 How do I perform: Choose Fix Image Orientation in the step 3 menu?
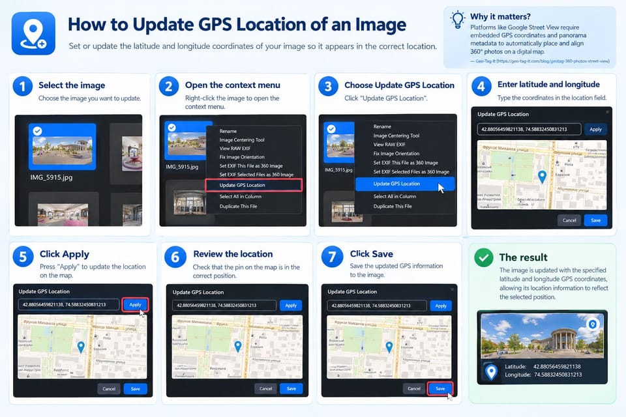(396, 154)
